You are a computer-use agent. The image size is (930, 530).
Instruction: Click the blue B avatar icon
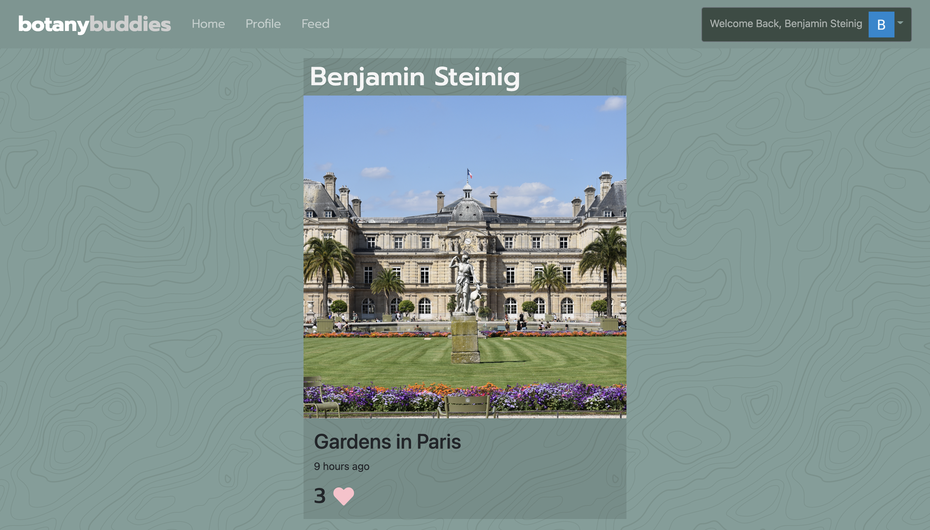[x=881, y=25]
